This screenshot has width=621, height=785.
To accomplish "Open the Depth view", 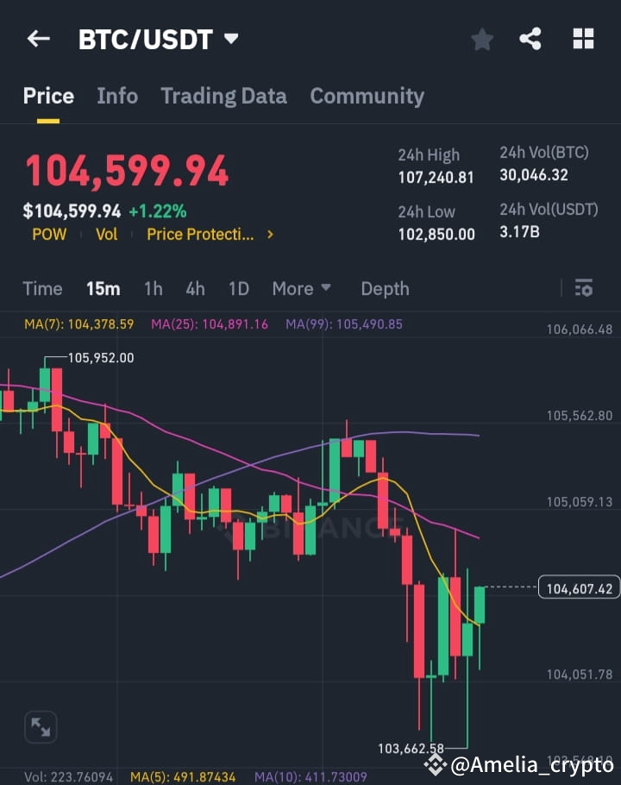I will point(385,288).
